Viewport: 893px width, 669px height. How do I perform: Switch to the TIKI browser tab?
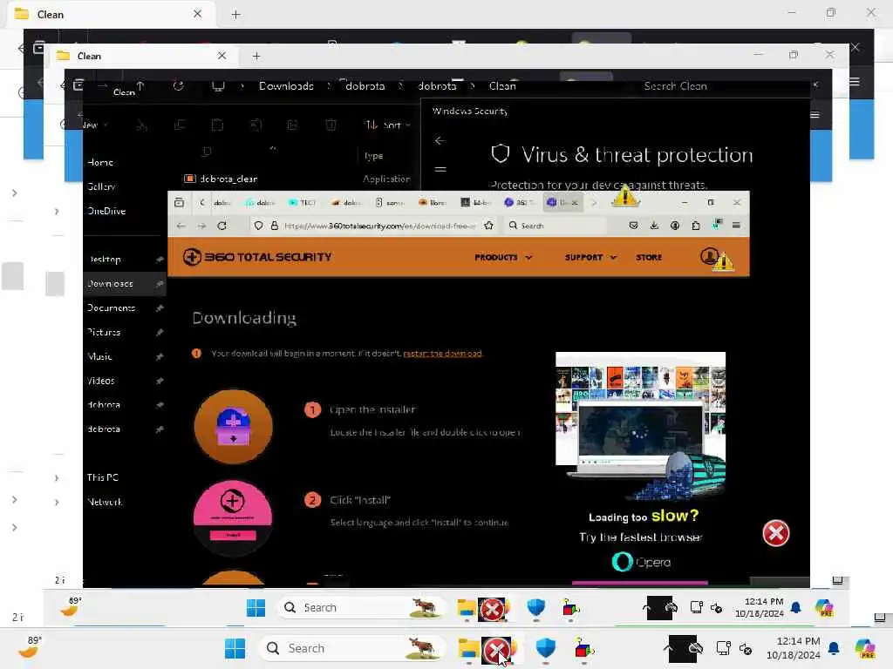point(302,202)
